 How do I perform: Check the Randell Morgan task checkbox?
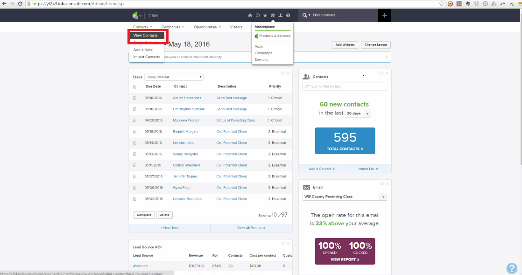pyautogui.click(x=135, y=132)
